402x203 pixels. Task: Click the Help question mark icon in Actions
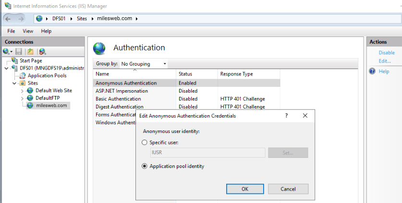click(x=372, y=71)
